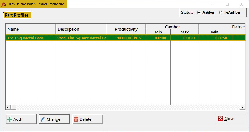The image size is (249, 132).
Task: Click the horizontal scrollbar right arrow
Action: pos(243,107)
